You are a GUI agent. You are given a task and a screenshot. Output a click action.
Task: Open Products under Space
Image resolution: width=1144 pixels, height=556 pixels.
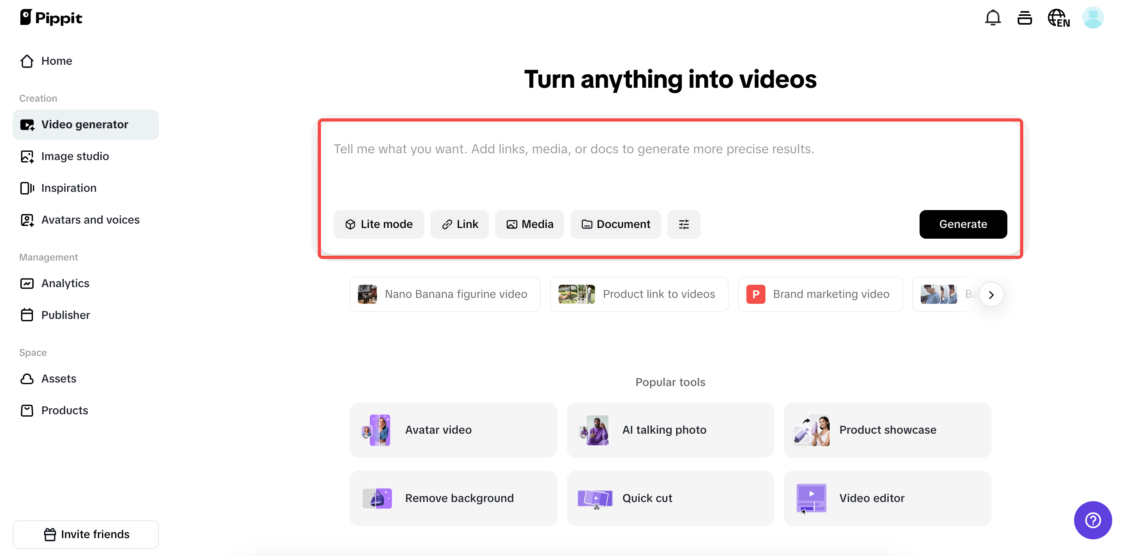tap(65, 410)
